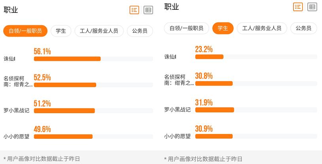
Task: Click the orange list view icon in the left panel
Action: click(x=134, y=10)
